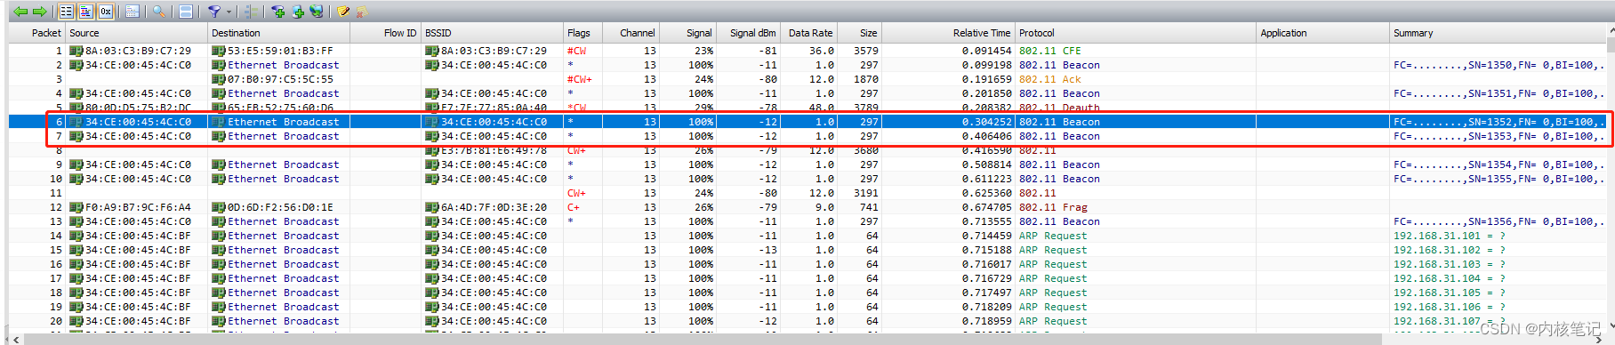The image size is (1615, 345).
Task: Click the Summary column header
Action: 1498,33
